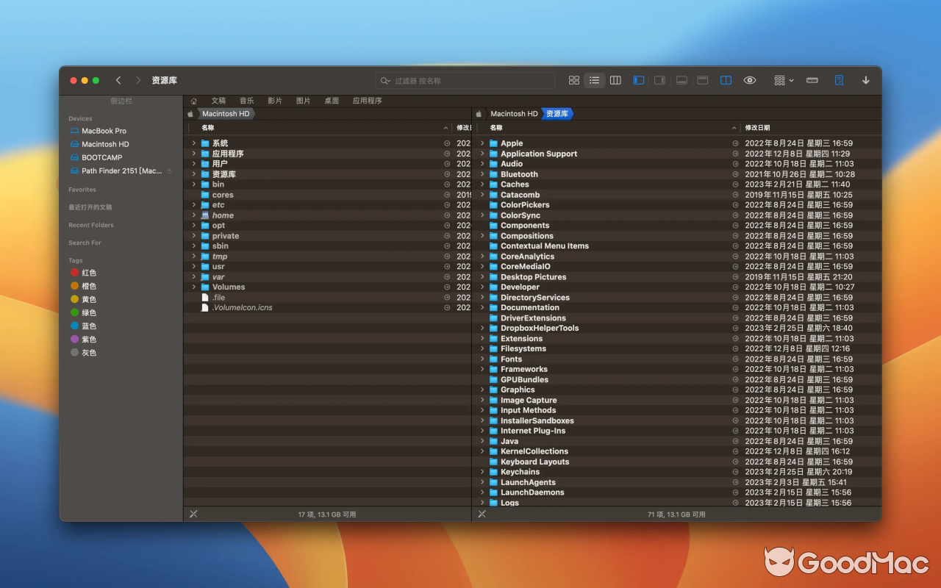Toggle the right sidebar panel
The width and height of the screenshot is (941, 588).
click(659, 80)
